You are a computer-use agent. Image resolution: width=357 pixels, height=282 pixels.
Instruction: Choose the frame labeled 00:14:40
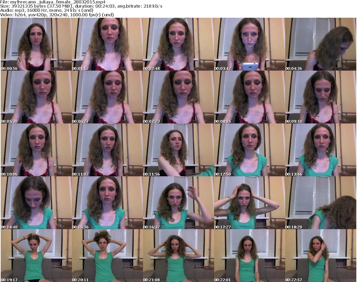point(36,203)
